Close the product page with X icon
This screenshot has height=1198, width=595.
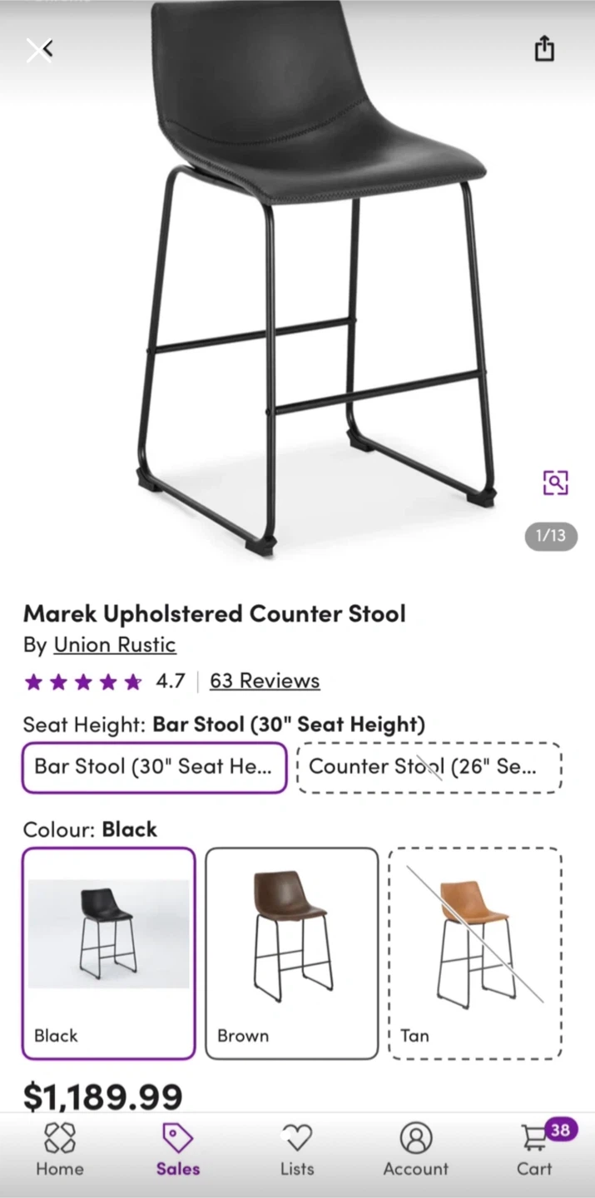coord(37,50)
